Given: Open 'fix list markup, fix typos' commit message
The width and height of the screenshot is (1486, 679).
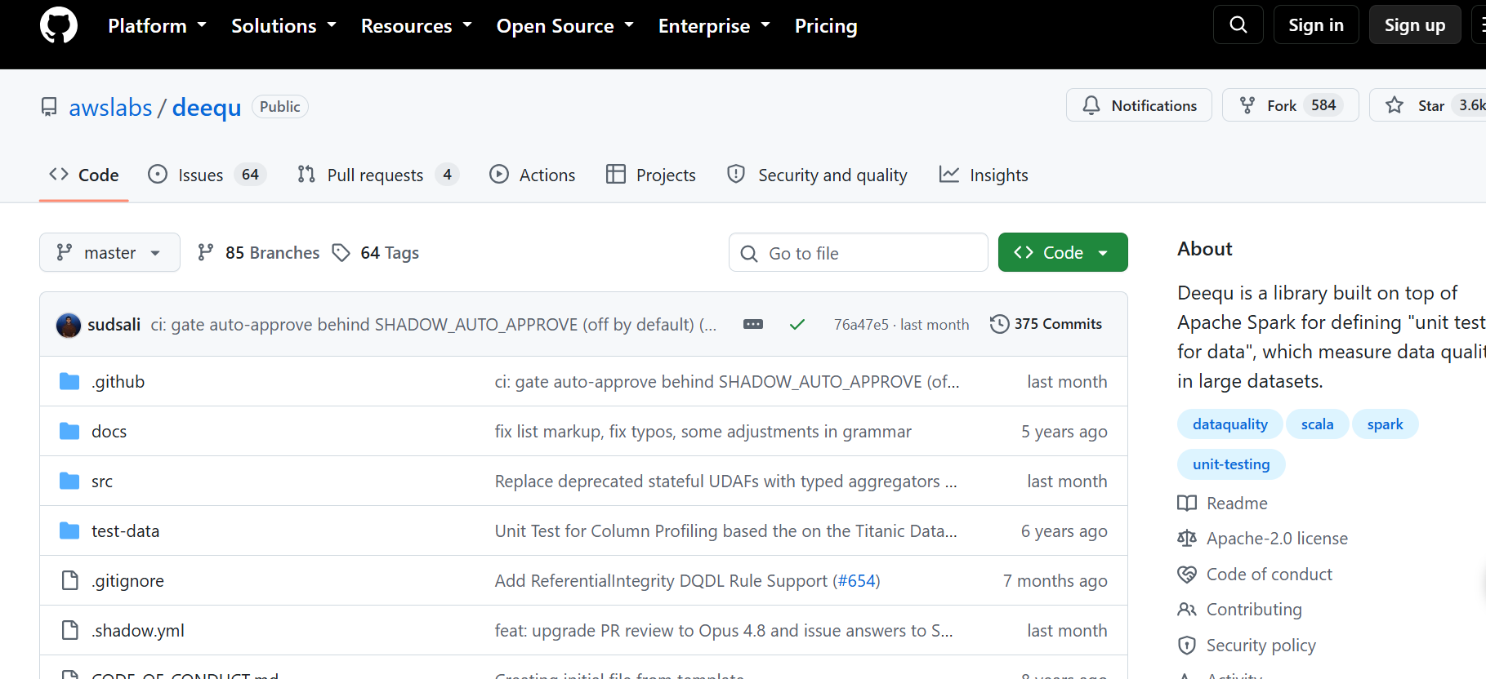Looking at the screenshot, I should pyautogui.click(x=703, y=432).
